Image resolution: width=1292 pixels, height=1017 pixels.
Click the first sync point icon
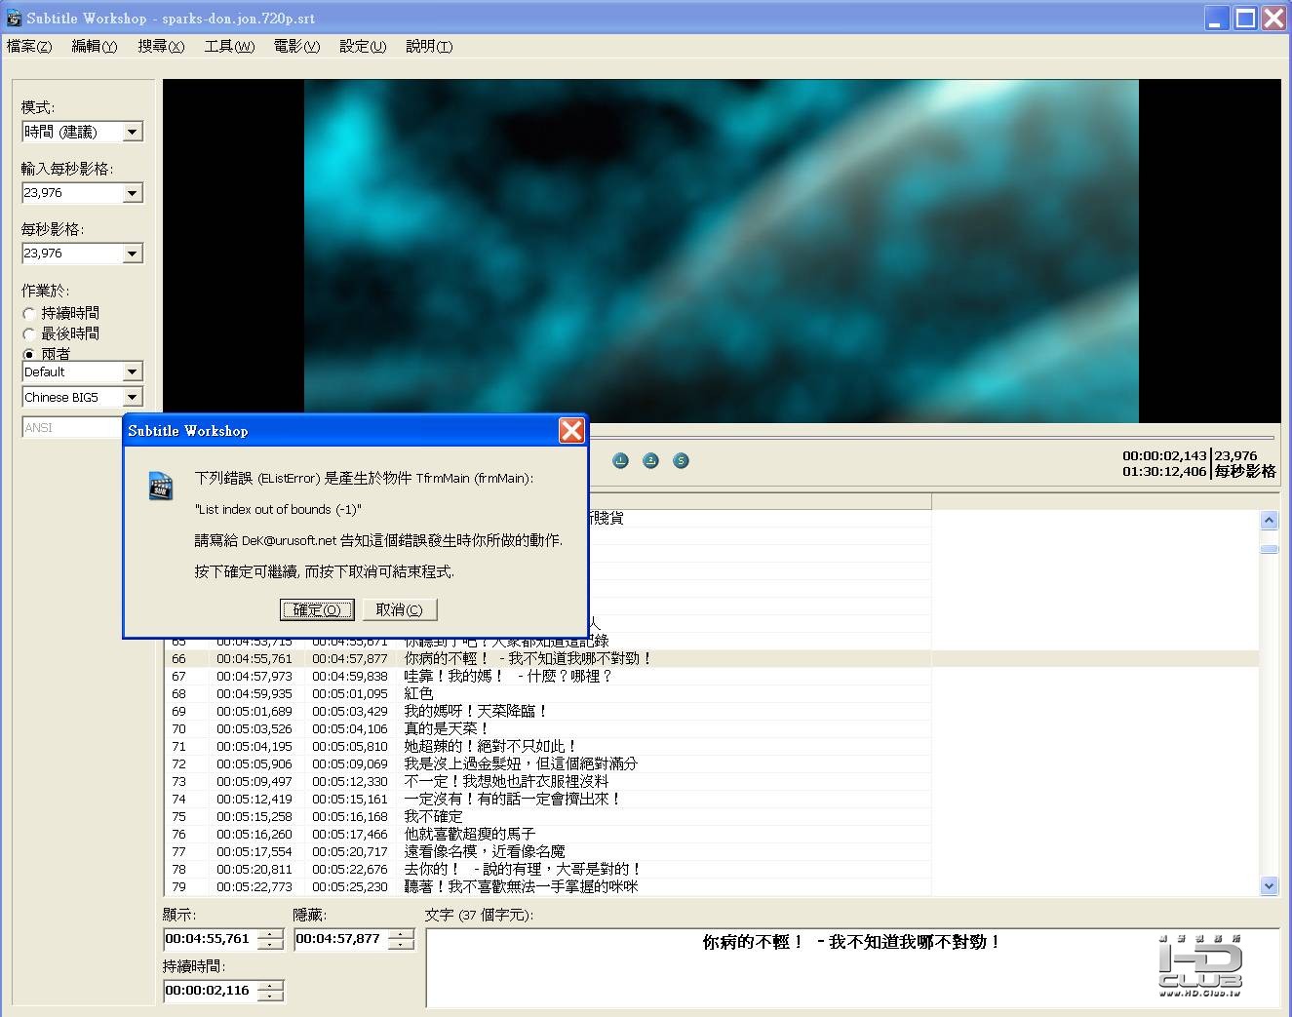pyautogui.click(x=621, y=460)
